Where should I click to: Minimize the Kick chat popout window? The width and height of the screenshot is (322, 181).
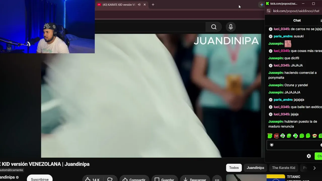(x=303, y=4)
